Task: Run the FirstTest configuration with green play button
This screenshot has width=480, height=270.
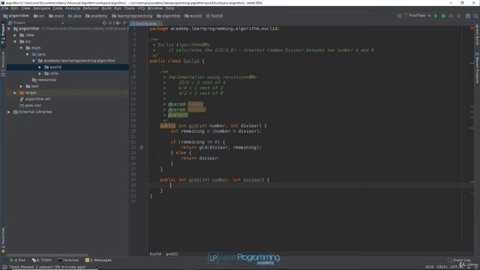Action: (436, 16)
